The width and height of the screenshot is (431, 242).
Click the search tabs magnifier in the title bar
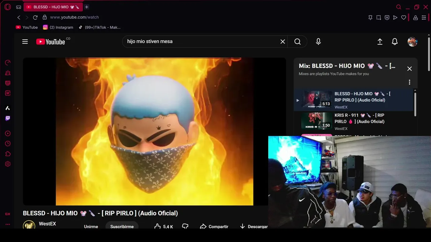(x=399, y=7)
